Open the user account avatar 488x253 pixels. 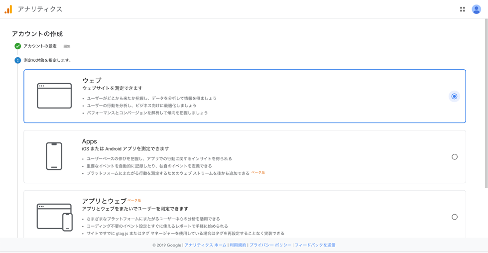coord(476,9)
